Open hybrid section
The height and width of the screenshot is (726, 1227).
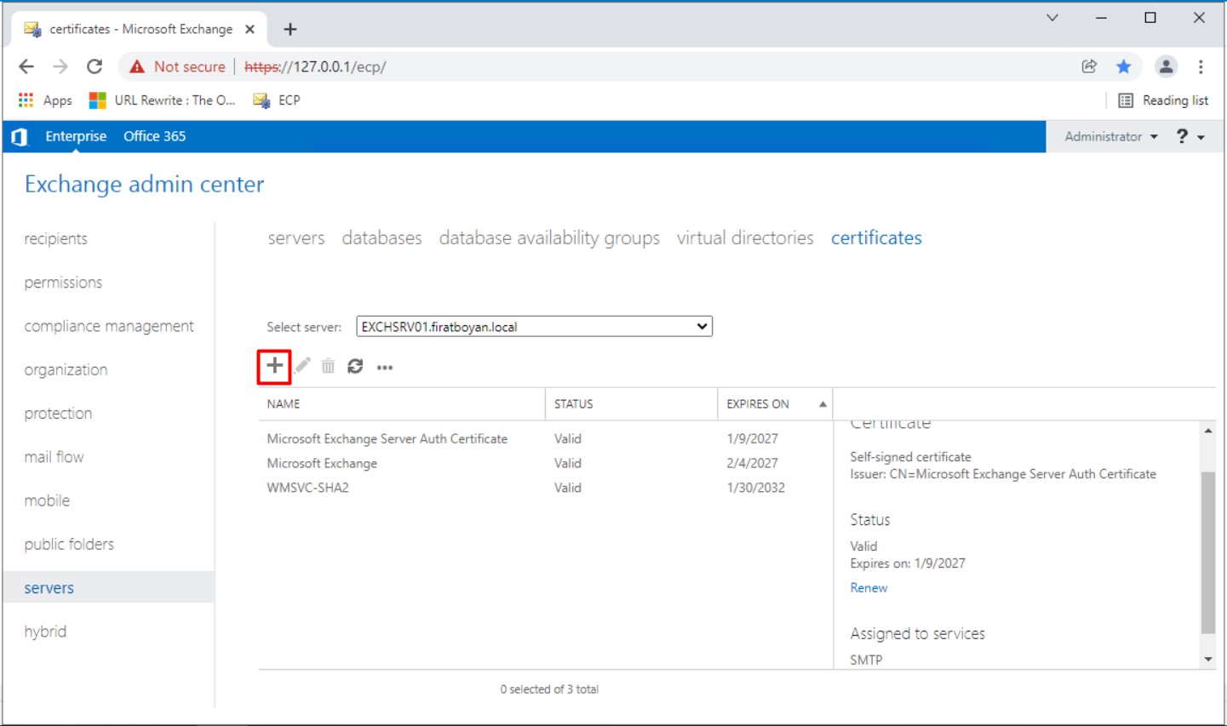[x=45, y=632]
